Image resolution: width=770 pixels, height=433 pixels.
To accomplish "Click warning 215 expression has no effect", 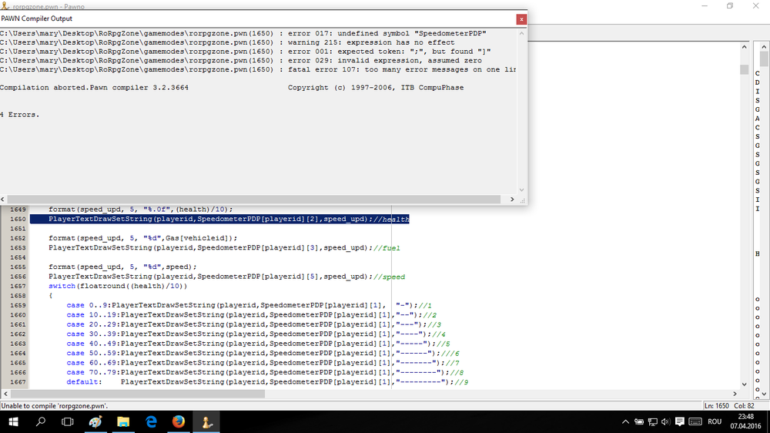I will tap(227, 42).
